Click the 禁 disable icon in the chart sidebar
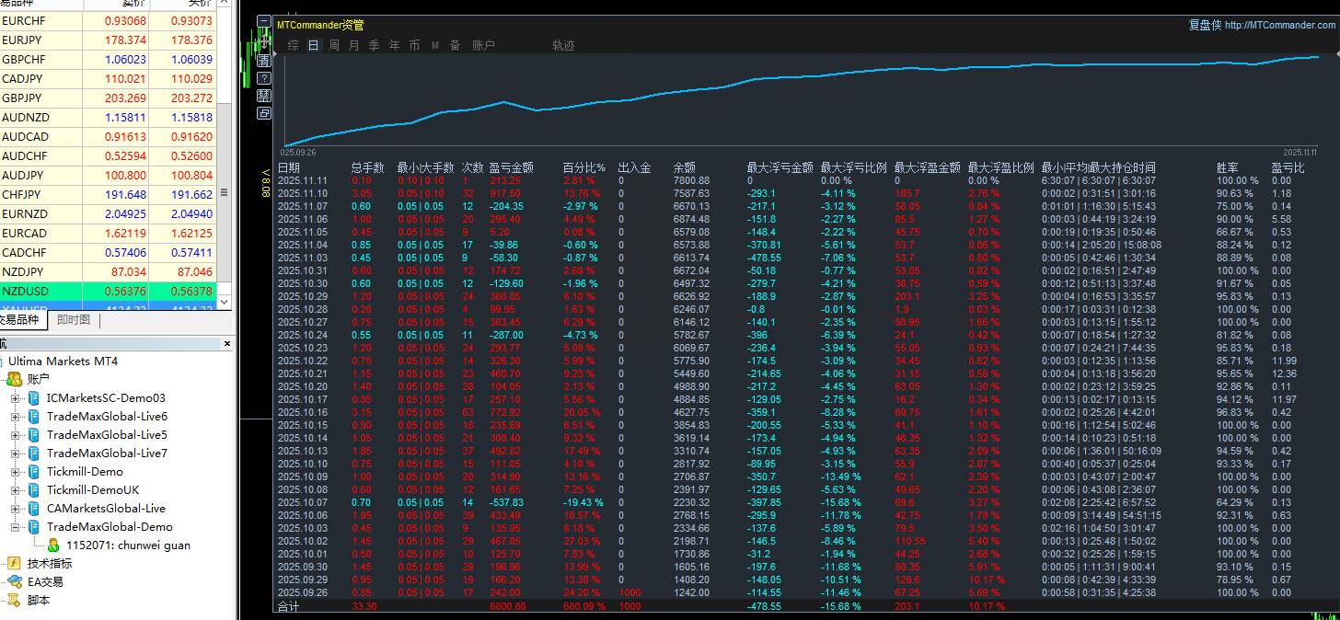This screenshot has width=1340, height=620. (264, 95)
